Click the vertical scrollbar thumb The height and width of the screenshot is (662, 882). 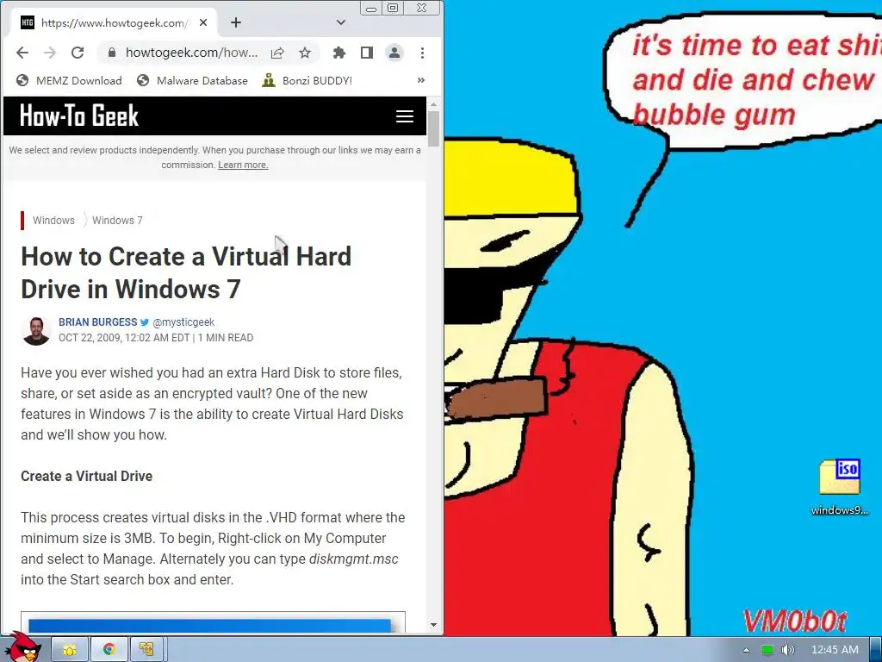(433, 128)
